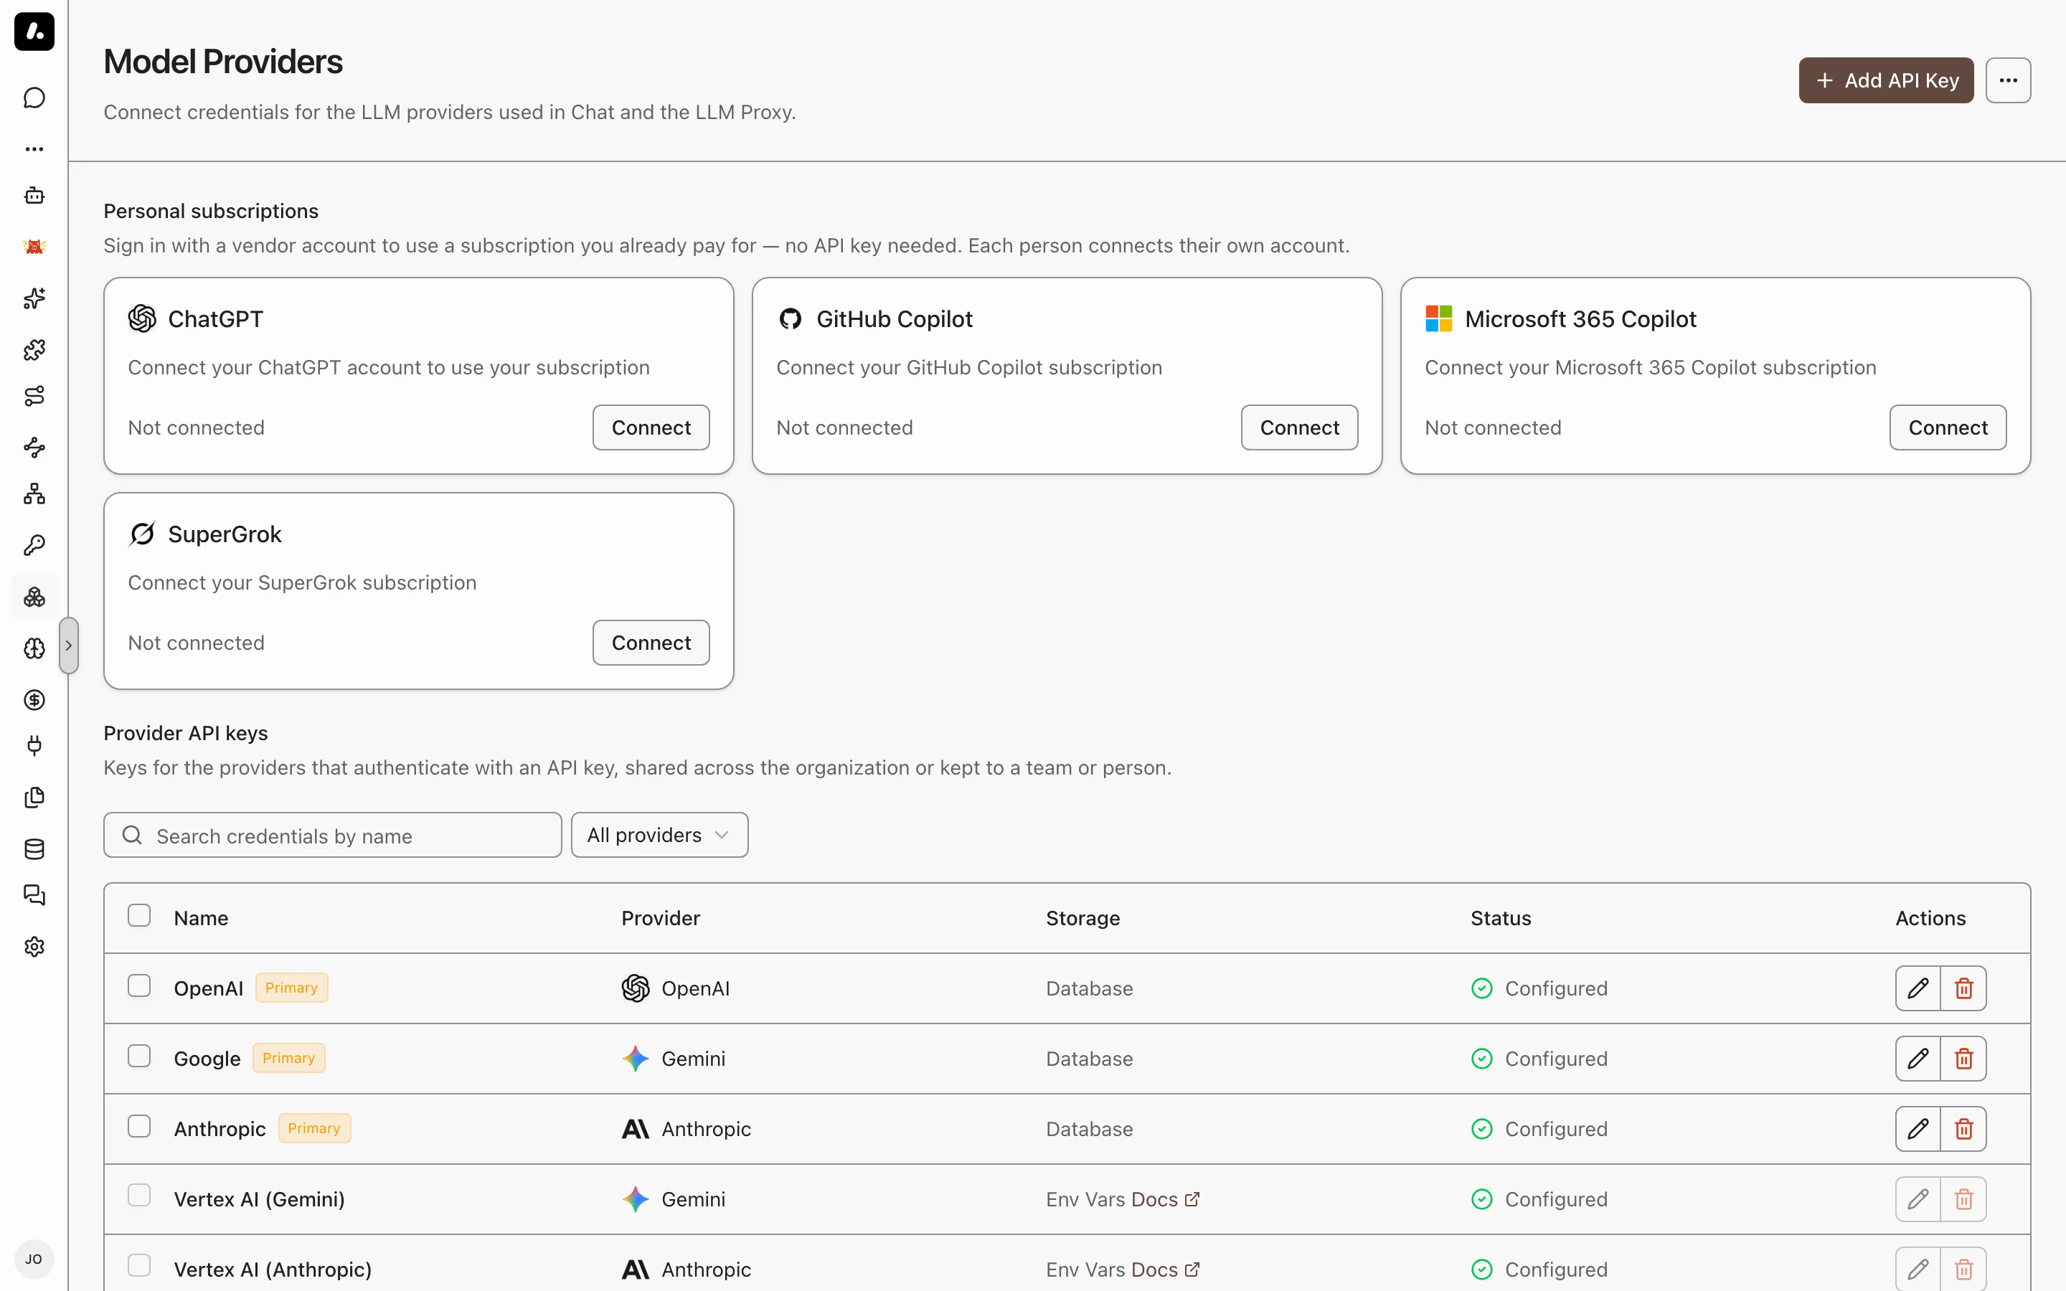
Task: Check the Vertex AI (Gemini) row checkbox
Action: pyautogui.click(x=139, y=1194)
